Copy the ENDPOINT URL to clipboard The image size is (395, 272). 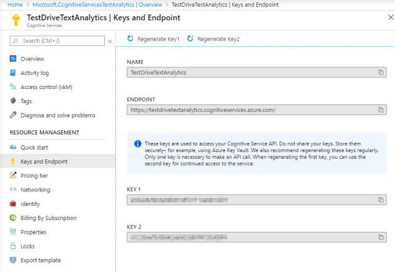(381, 110)
